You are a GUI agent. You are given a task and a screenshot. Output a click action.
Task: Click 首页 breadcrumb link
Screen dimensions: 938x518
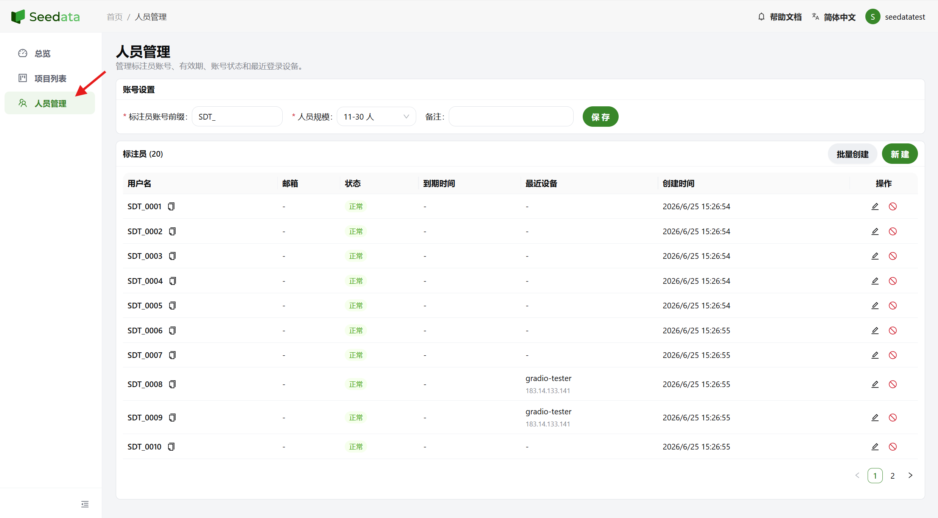click(115, 17)
